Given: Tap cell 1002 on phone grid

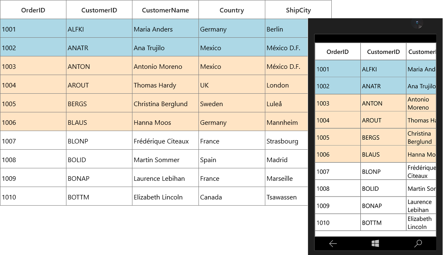Looking at the screenshot, I should click(x=338, y=86).
